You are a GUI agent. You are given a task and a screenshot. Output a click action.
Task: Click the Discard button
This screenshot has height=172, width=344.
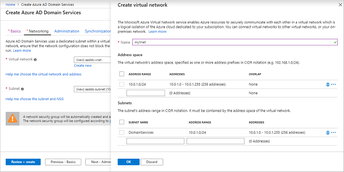pyautogui.click(x=152, y=162)
